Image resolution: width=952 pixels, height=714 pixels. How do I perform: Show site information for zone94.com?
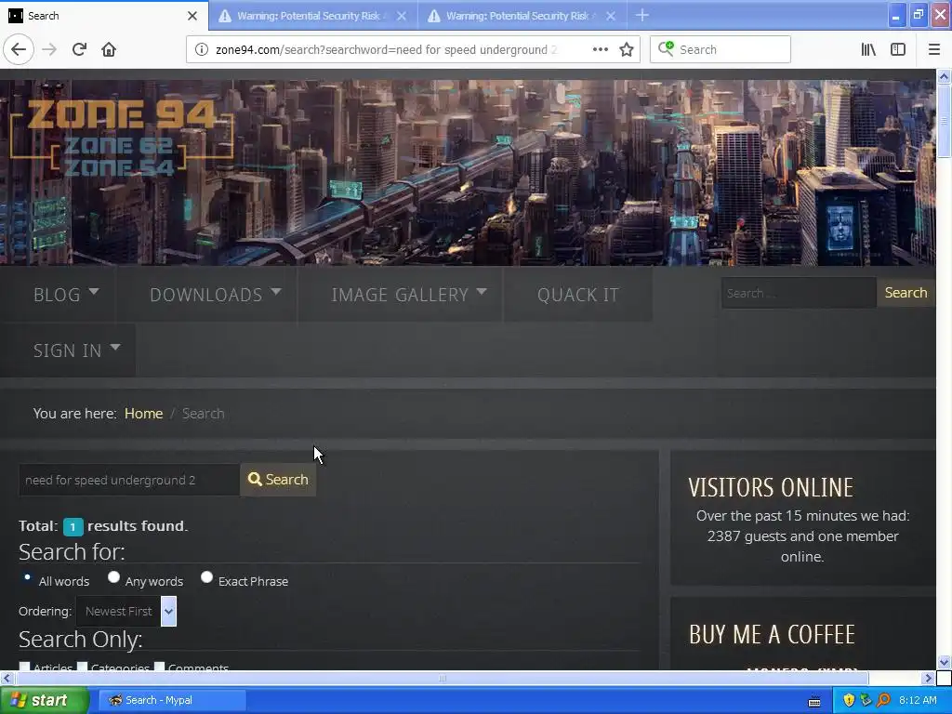[202, 49]
